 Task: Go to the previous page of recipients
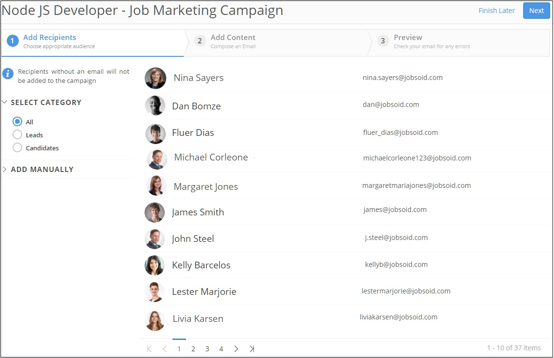[x=164, y=349]
